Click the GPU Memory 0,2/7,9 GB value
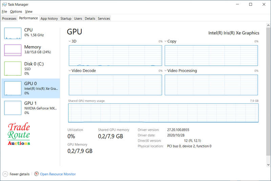Image resolution: width=271 pixels, height=181 pixels. [80, 151]
